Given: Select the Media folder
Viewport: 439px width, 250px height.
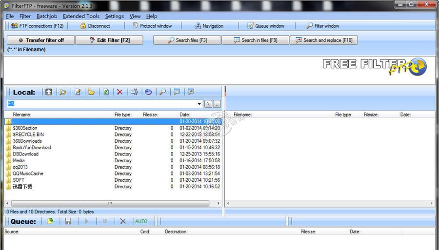Looking at the screenshot, I should click(x=19, y=160).
